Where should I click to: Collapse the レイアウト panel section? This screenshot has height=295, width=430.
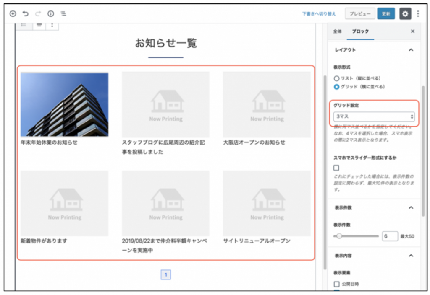tap(411, 50)
